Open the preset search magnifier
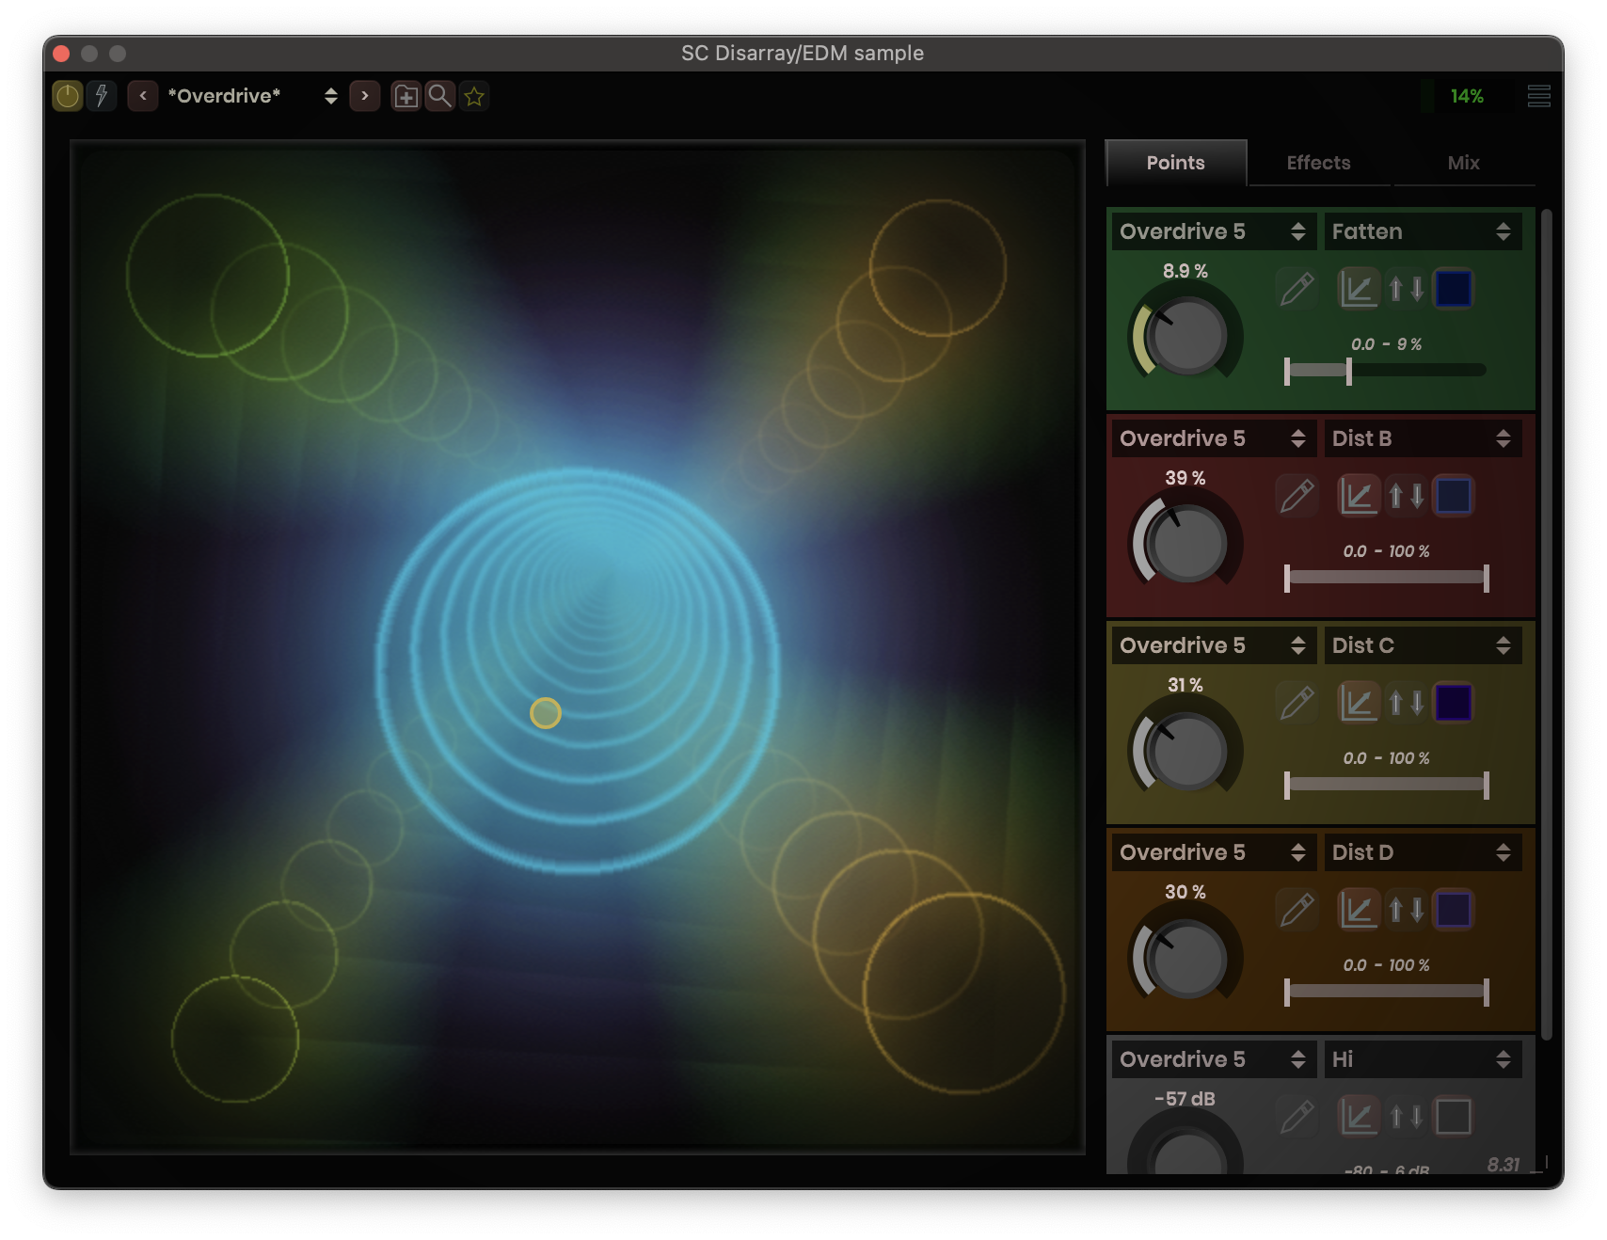Image resolution: width=1607 pixels, height=1240 pixels. pyautogui.click(x=439, y=96)
